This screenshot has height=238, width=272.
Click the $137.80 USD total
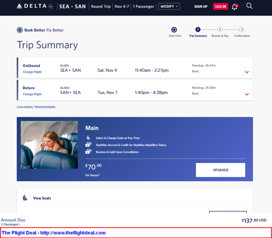coord(254,220)
